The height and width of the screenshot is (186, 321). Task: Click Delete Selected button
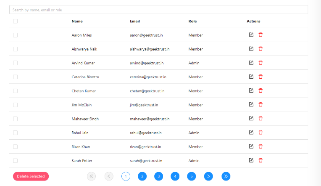click(31, 176)
